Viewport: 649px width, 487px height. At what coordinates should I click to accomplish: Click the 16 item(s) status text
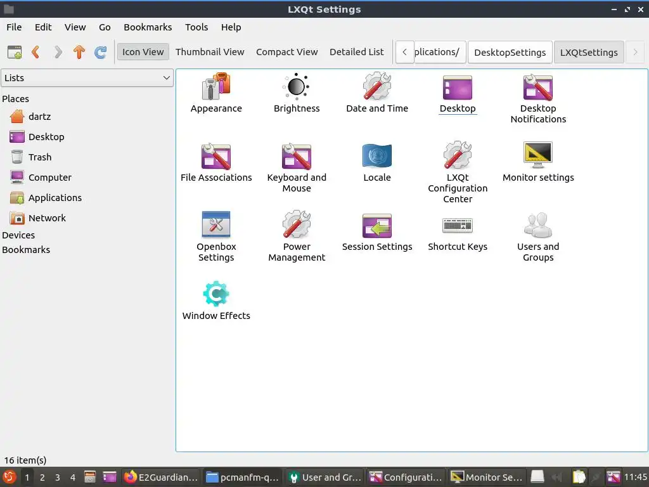[25, 460]
